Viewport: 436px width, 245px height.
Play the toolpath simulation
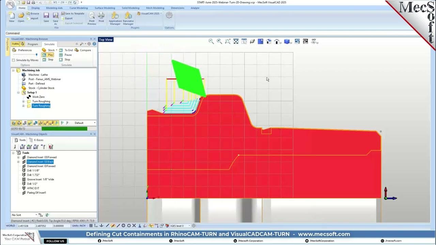48,55
